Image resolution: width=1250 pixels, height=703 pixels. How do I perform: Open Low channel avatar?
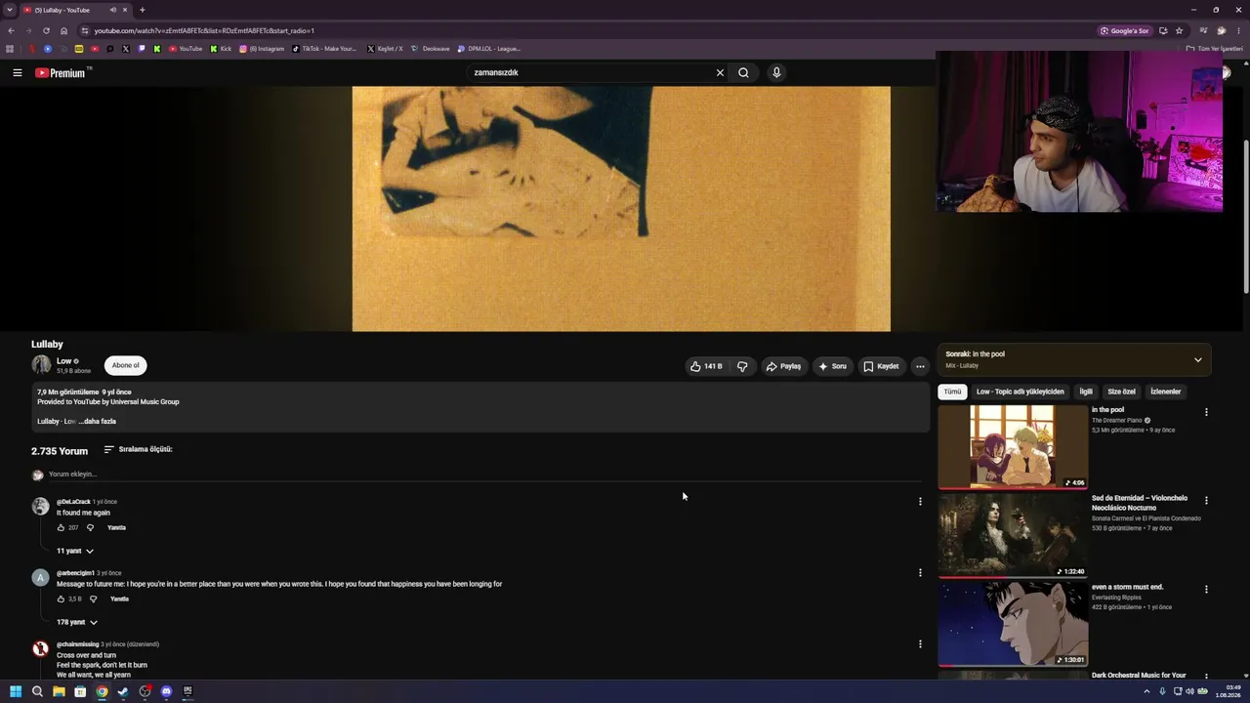point(41,365)
